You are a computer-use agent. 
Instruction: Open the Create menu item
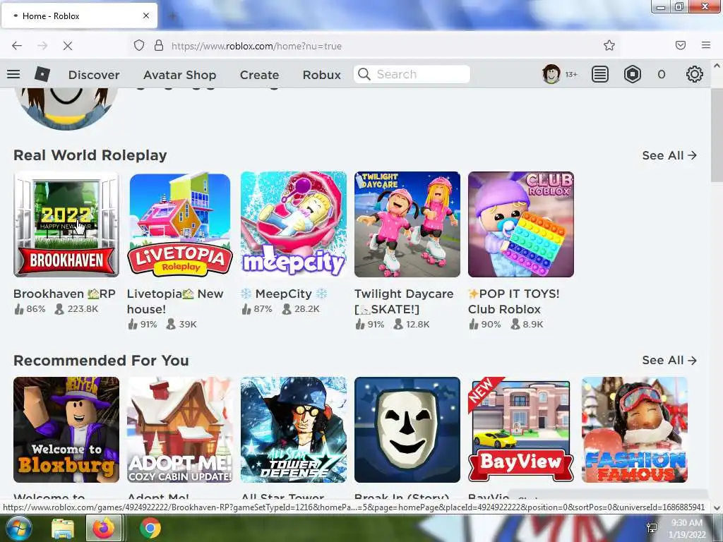click(260, 75)
